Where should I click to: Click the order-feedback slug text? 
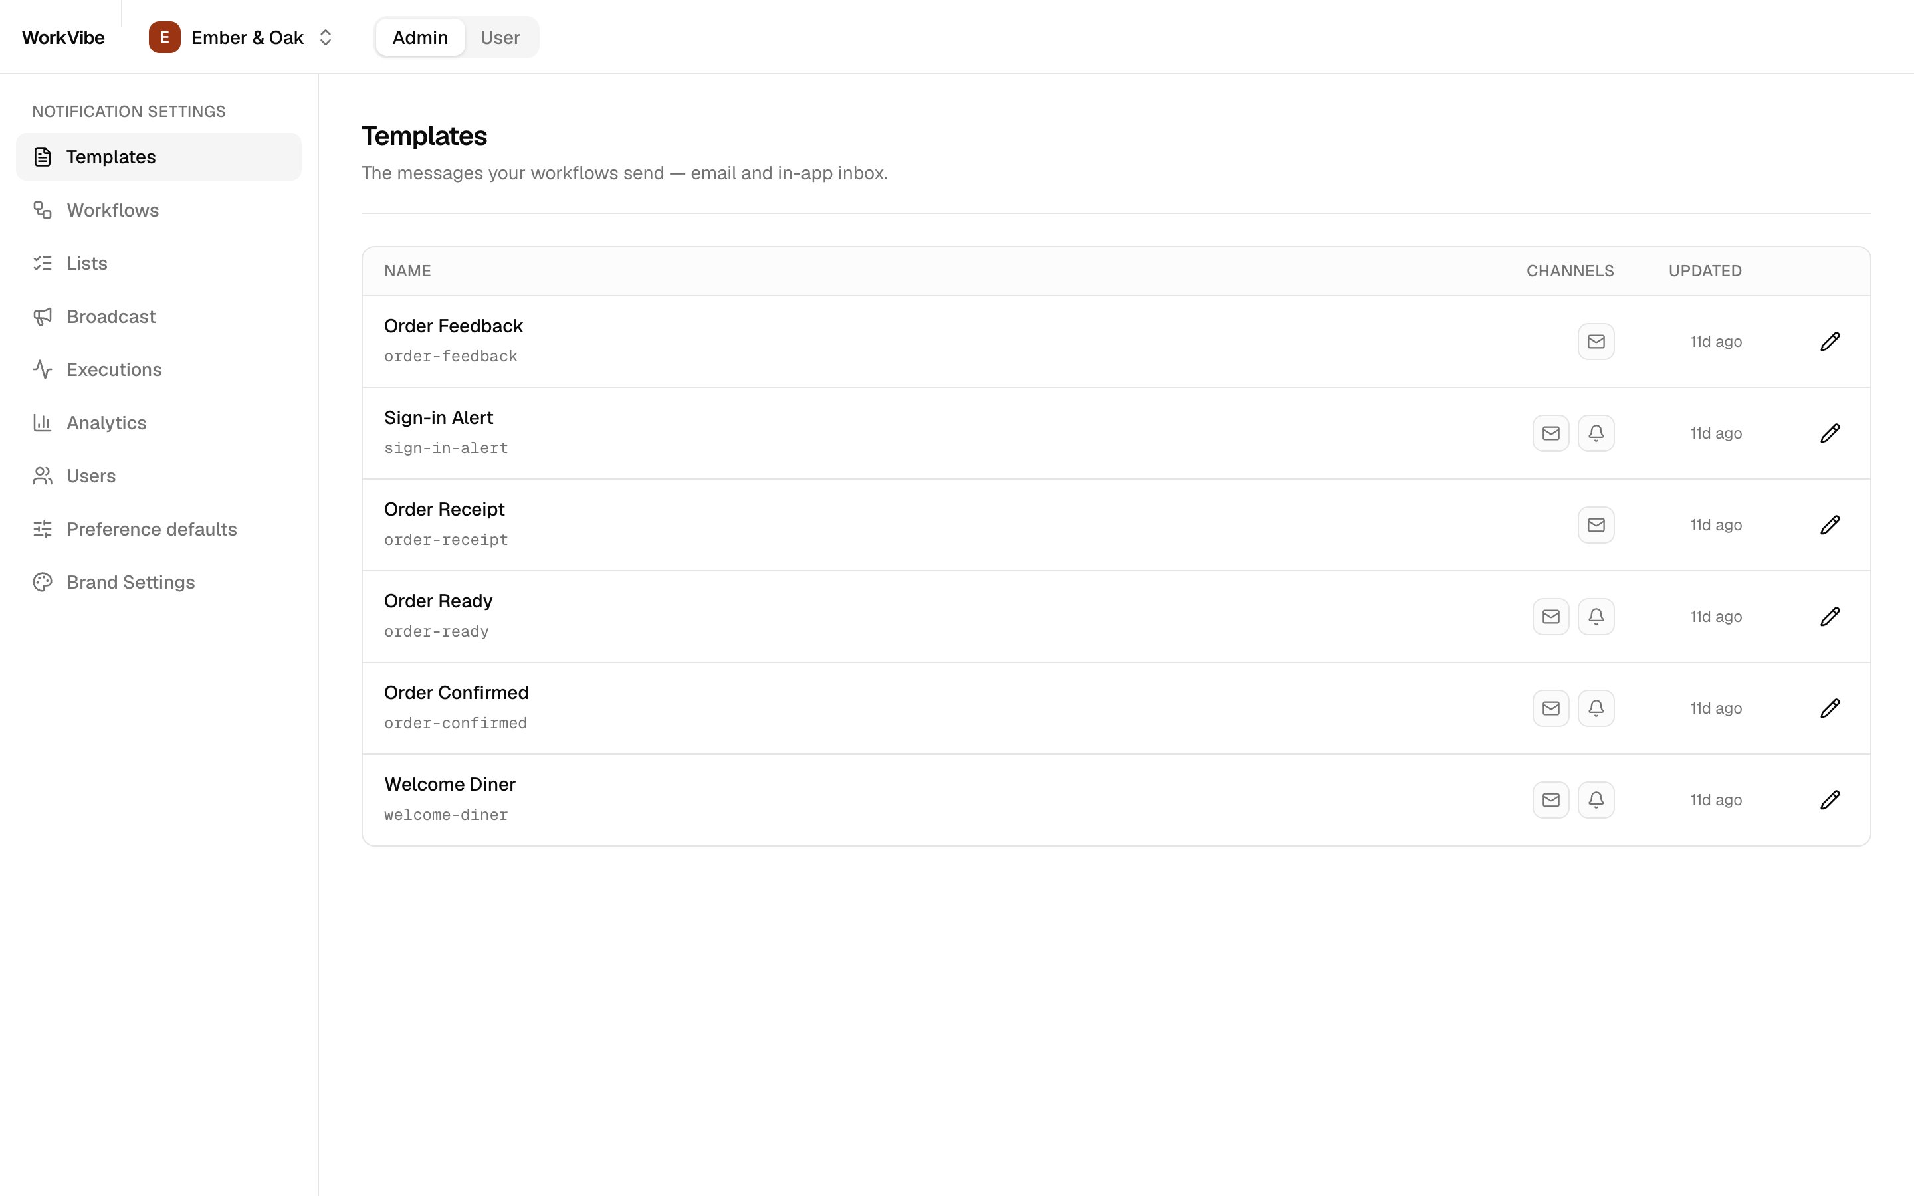(451, 357)
